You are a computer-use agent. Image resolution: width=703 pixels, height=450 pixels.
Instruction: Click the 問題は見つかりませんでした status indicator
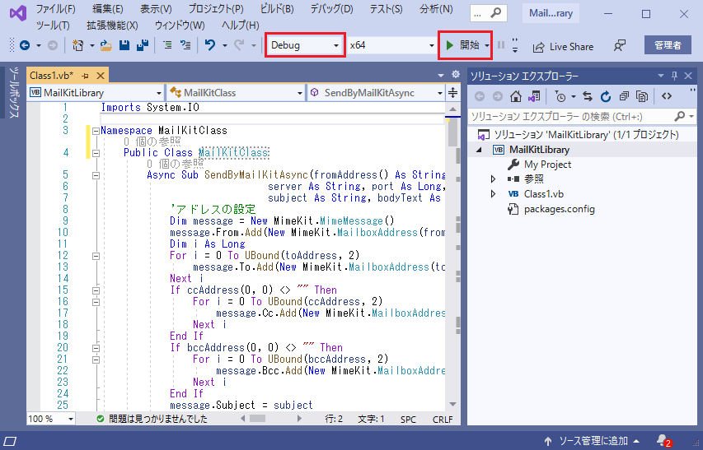point(152,419)
